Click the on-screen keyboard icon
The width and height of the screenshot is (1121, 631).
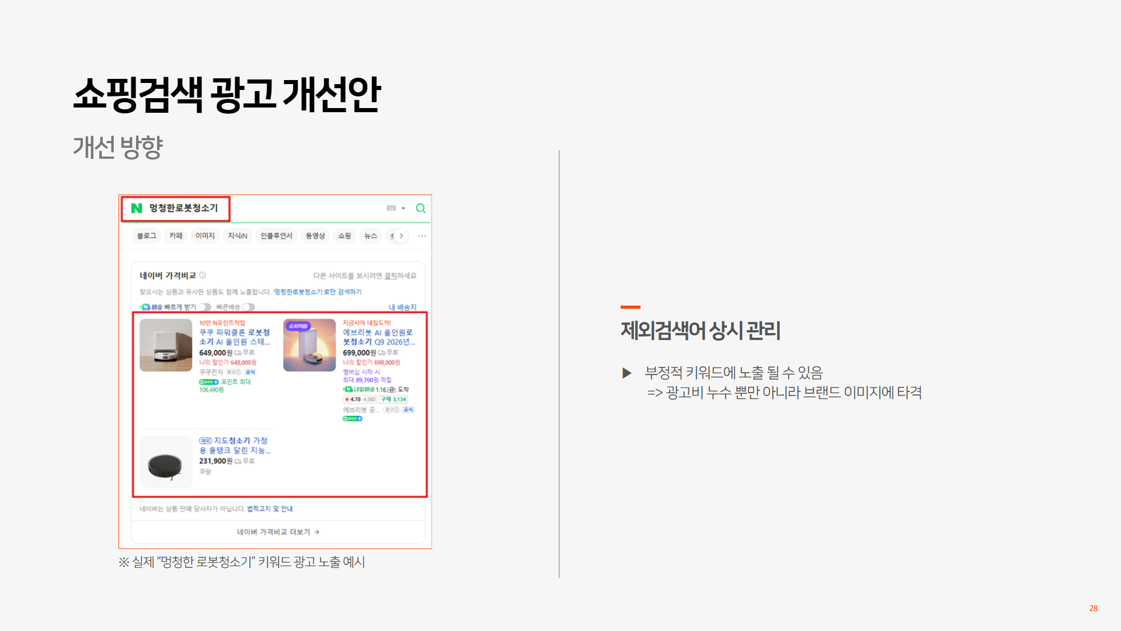tap(391, 209)
